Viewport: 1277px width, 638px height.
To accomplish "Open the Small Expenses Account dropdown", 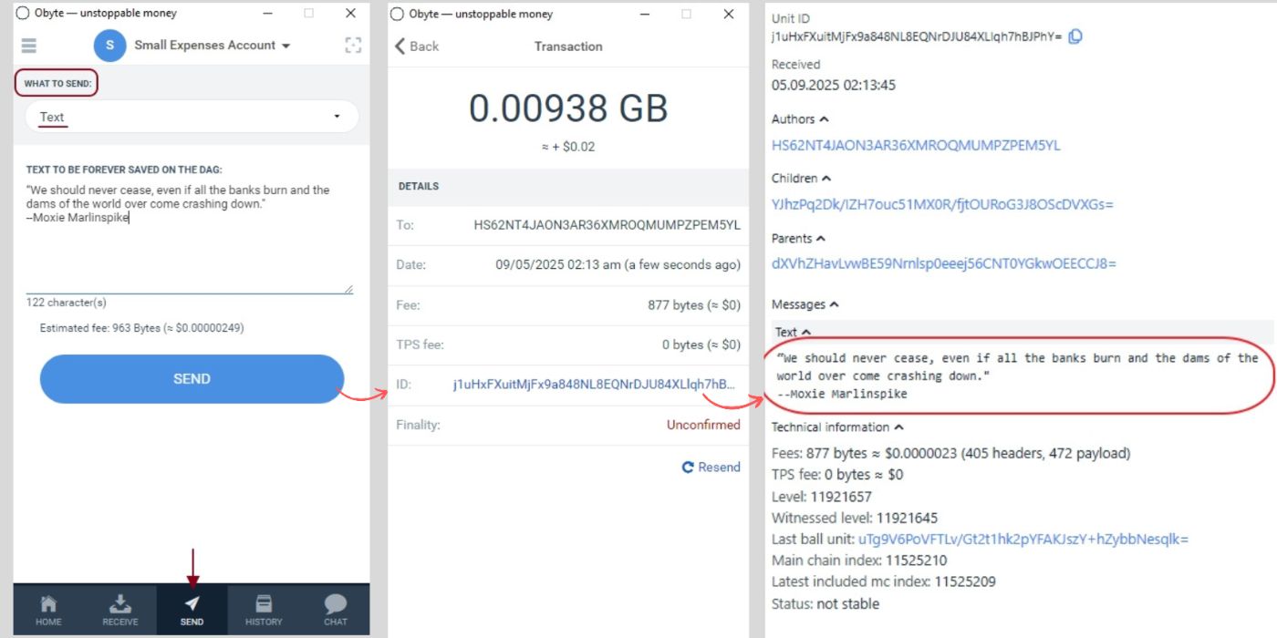I will point(212,46).
